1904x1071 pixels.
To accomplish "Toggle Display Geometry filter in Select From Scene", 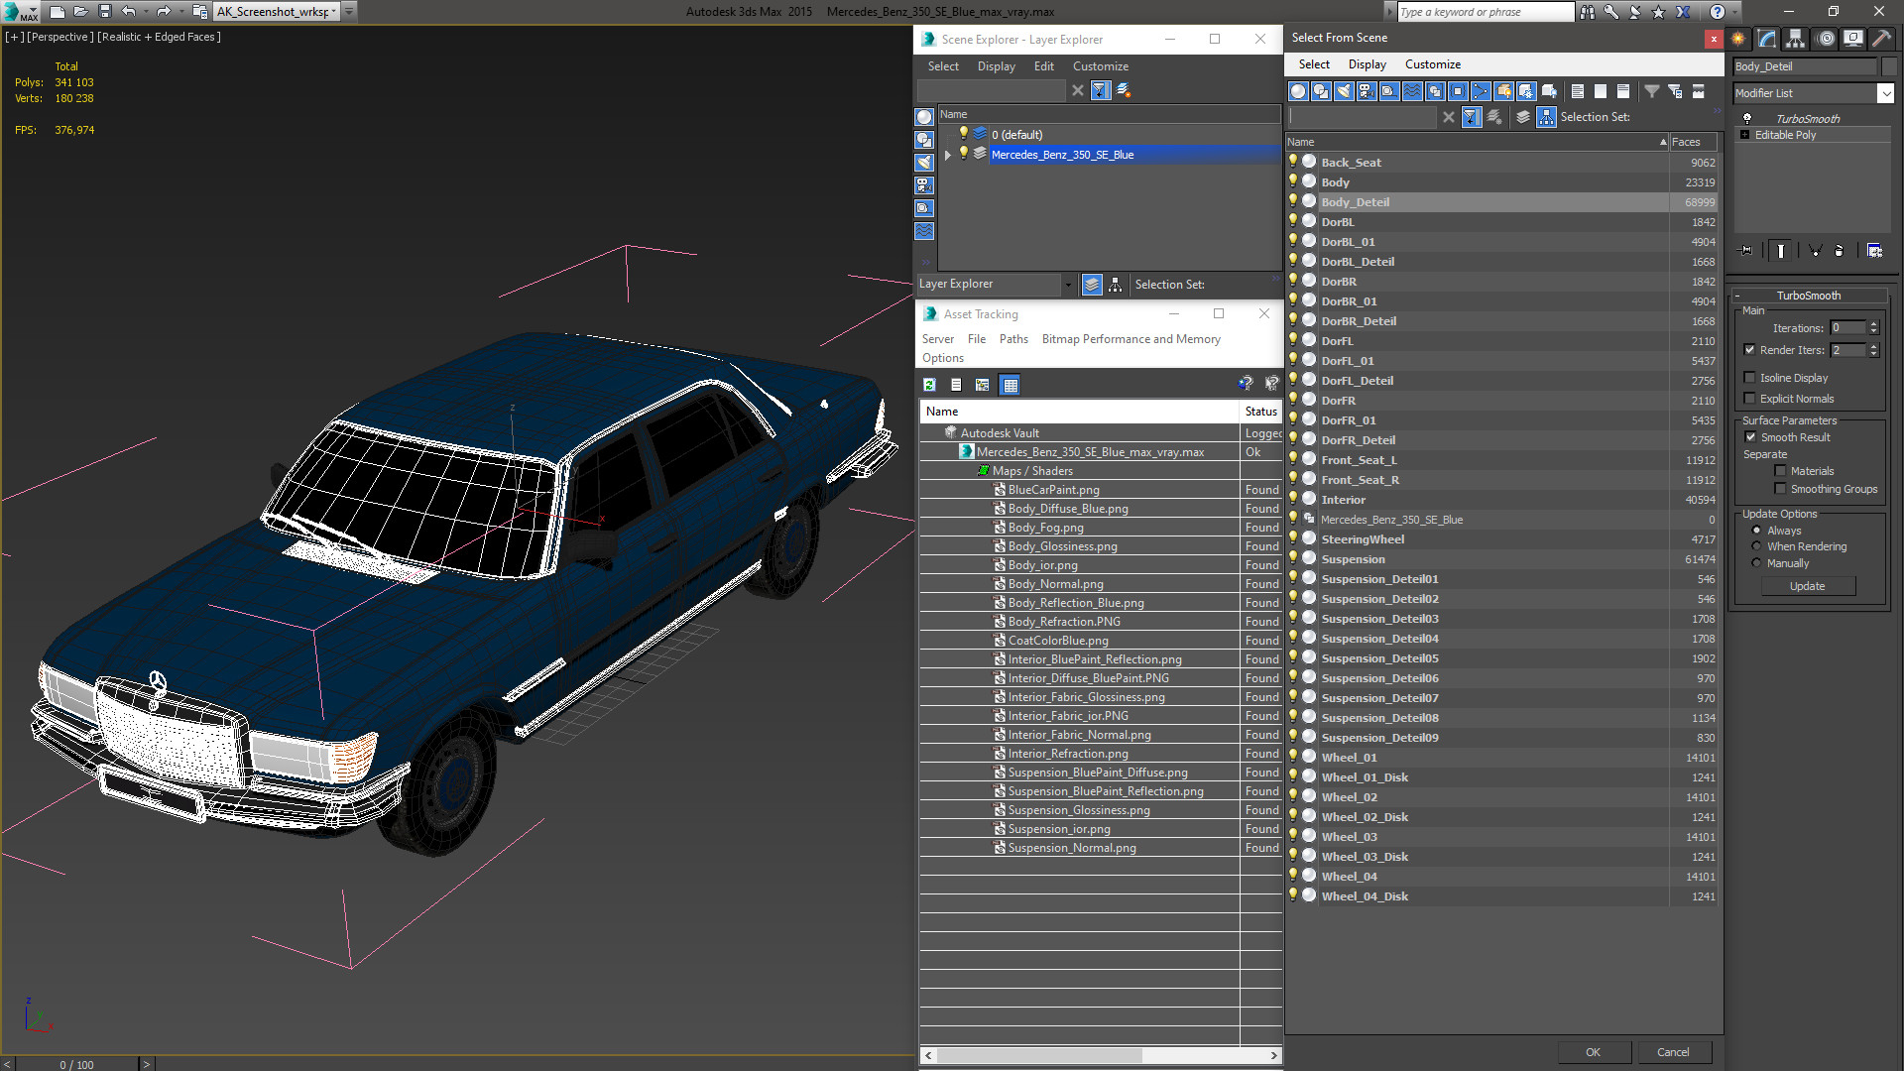I will coord(1298,91).
